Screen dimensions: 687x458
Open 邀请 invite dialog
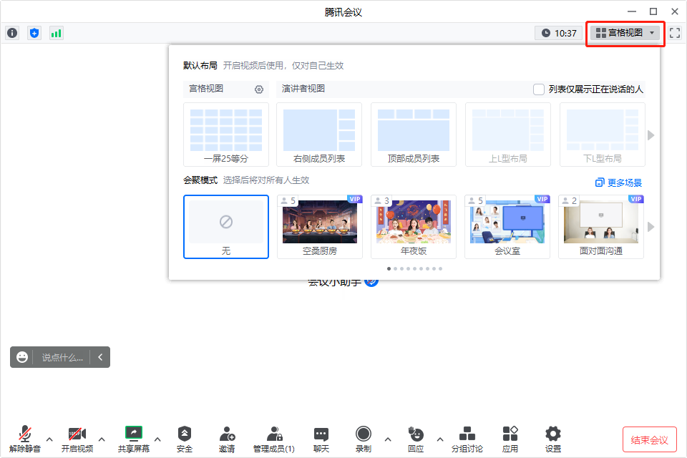227,439
